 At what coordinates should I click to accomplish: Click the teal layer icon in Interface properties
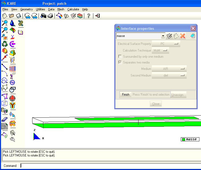click(193, 36)
